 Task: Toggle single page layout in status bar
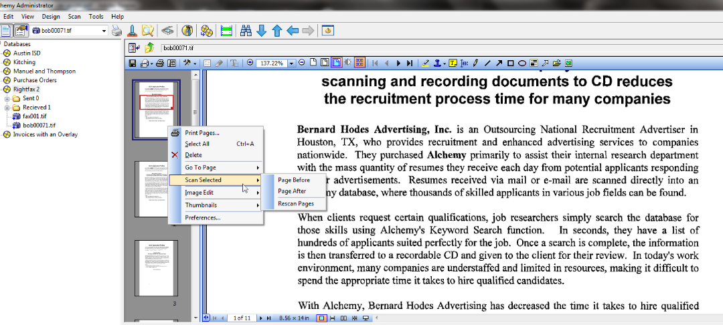322,318
